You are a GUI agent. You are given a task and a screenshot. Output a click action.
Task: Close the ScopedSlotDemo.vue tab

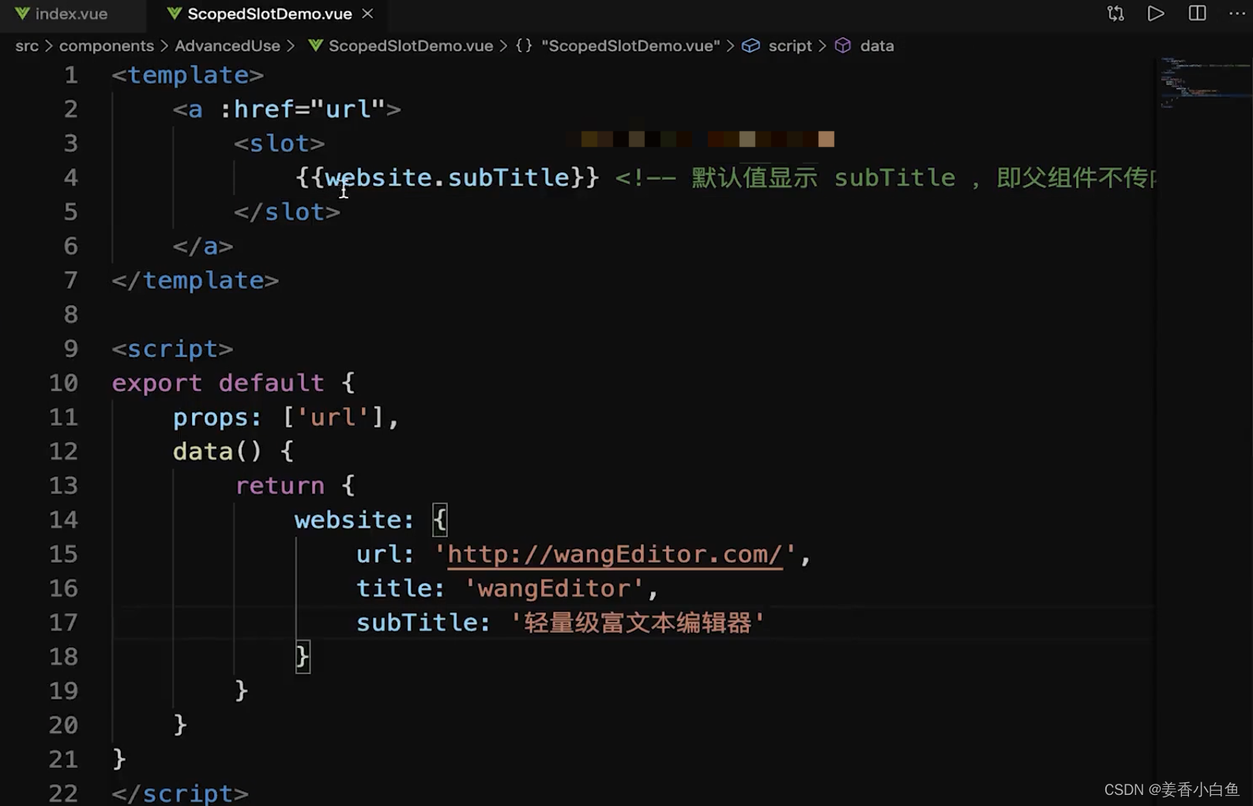367,13
